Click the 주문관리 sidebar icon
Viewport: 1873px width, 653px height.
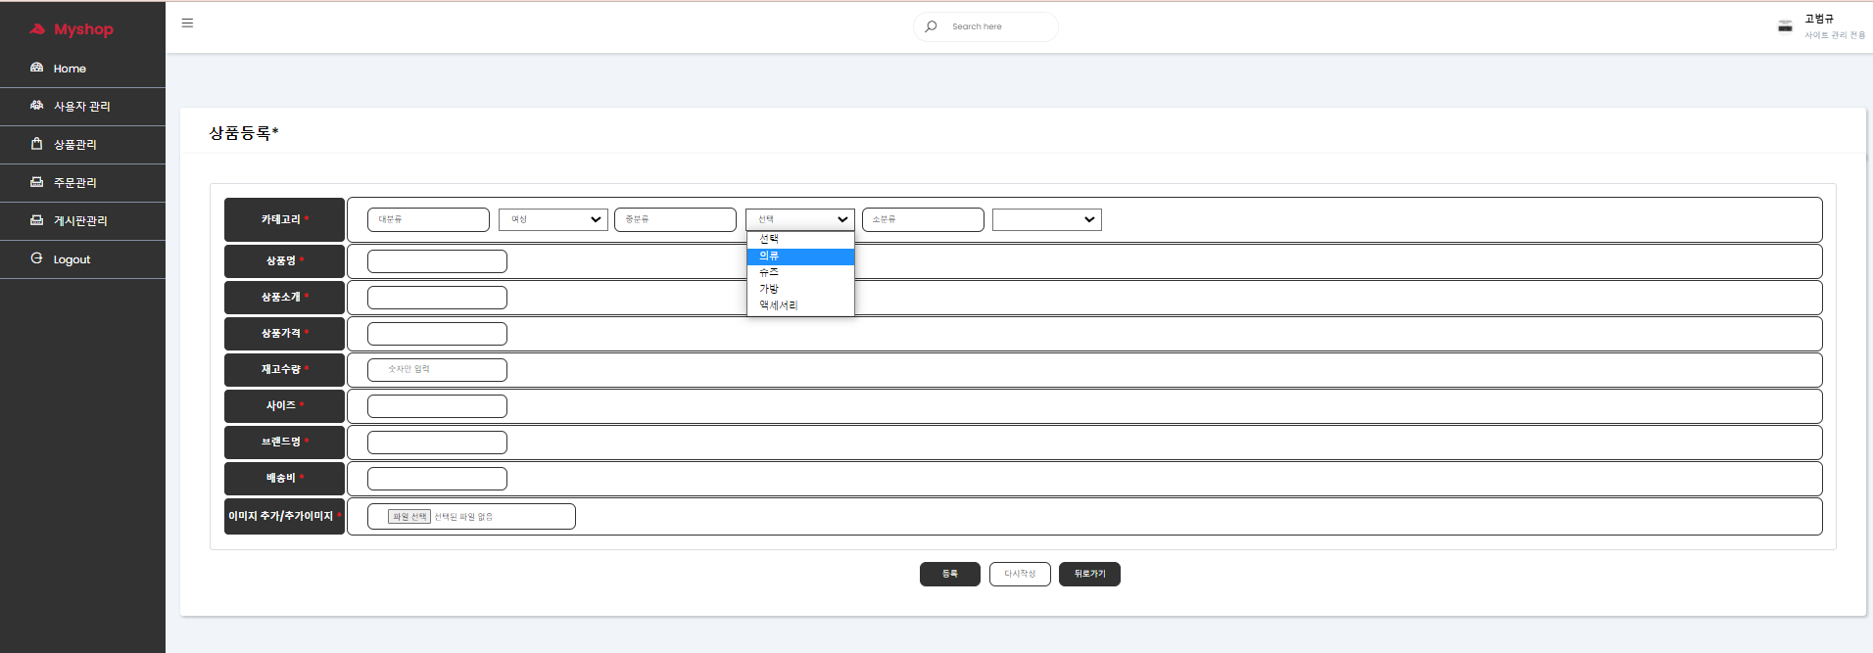pyautogui.click(x=36, y=182)
